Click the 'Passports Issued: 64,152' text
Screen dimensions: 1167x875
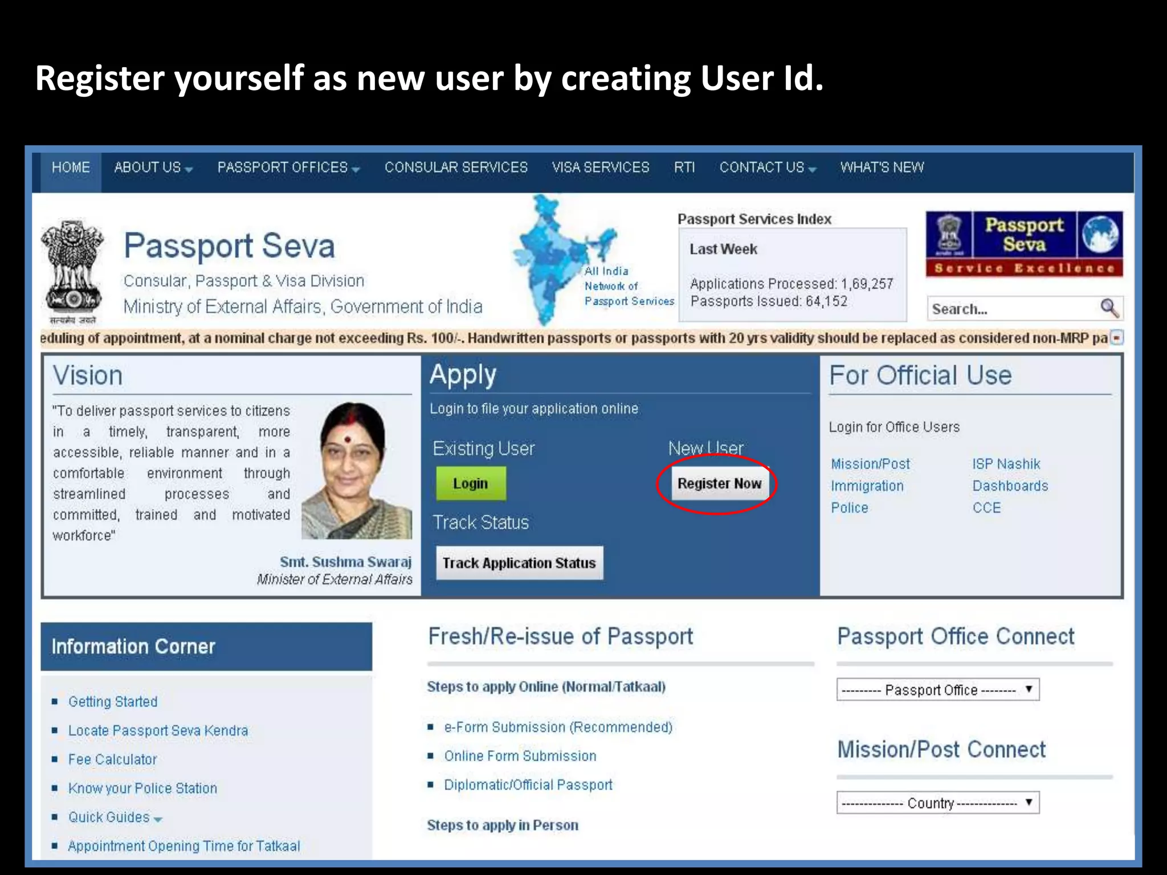click(769, 301)
